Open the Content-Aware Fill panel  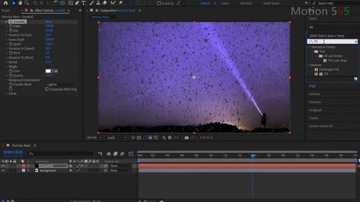[x=321, y=126]
